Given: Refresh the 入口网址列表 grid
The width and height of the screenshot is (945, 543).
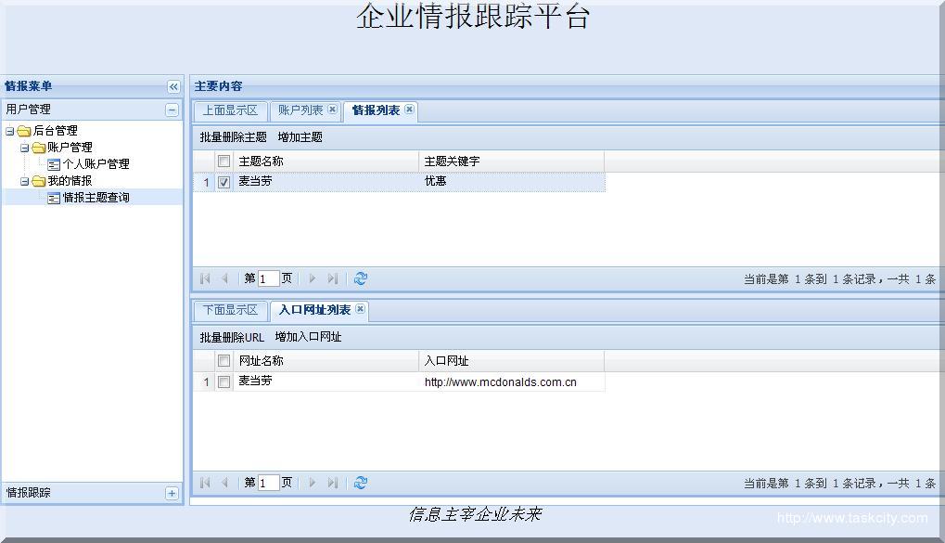Looking at the screenshot, I should [x=361, y=483].
